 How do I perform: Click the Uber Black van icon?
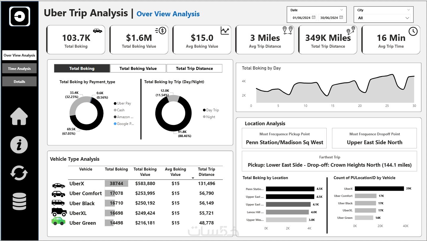(x=58, y=203)
